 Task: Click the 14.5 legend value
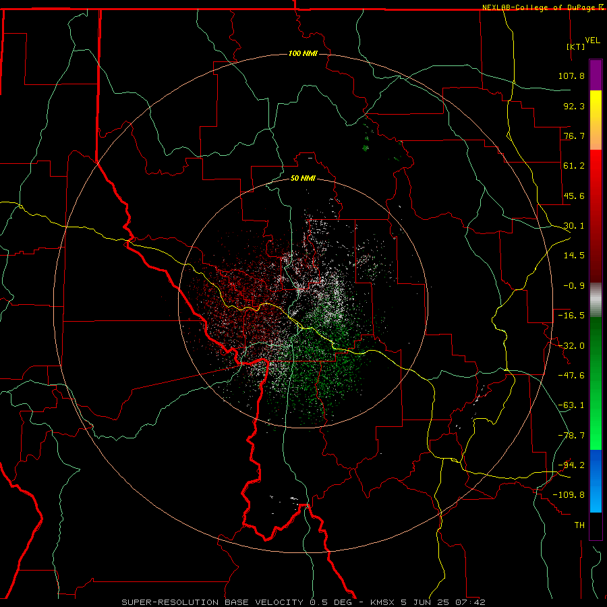(x=574, y=256)
